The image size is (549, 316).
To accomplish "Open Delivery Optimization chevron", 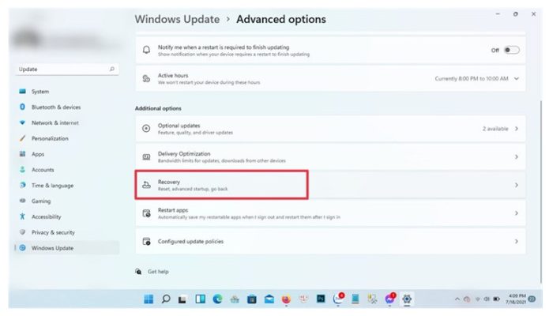I will (517, 156).
